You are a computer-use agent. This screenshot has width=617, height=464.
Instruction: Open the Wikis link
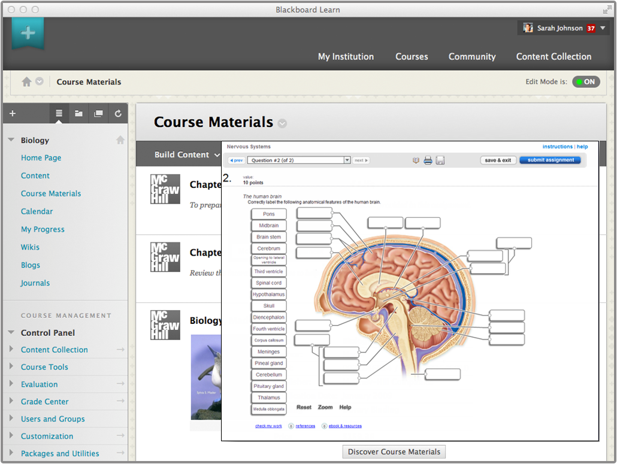tap(30, 247)
